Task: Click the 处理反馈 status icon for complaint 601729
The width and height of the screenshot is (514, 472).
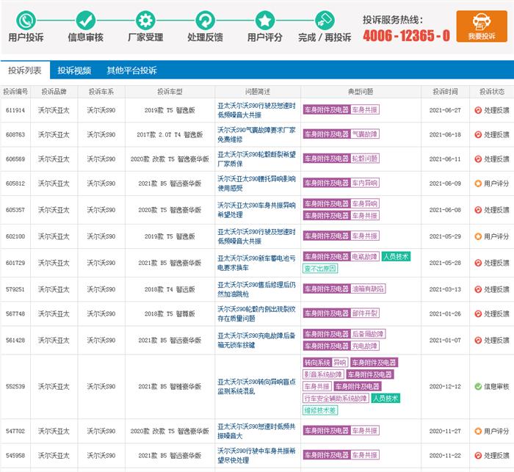Action: pos(478,263)
